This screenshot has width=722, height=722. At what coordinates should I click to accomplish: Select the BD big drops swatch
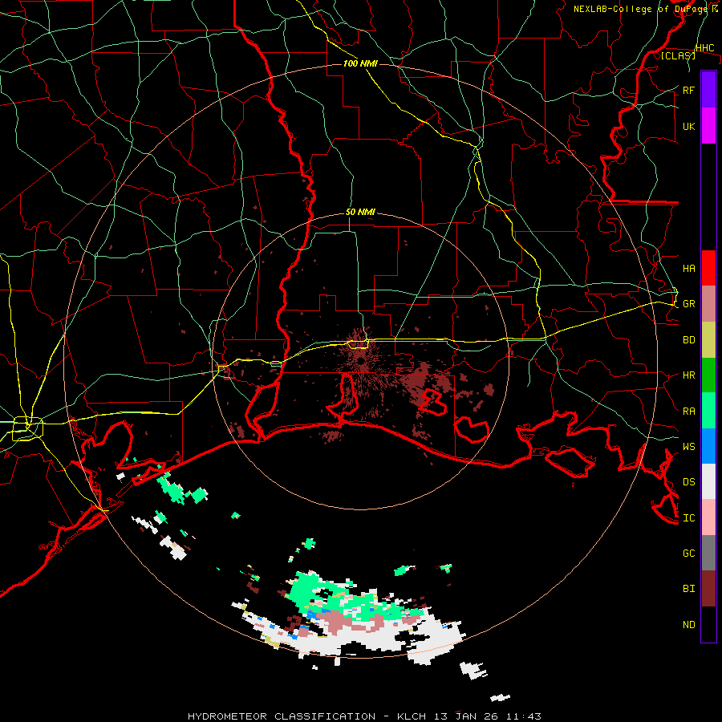pos(708,339)
